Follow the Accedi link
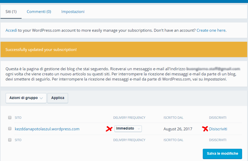The image size is (248, 161). click(11, 30)
